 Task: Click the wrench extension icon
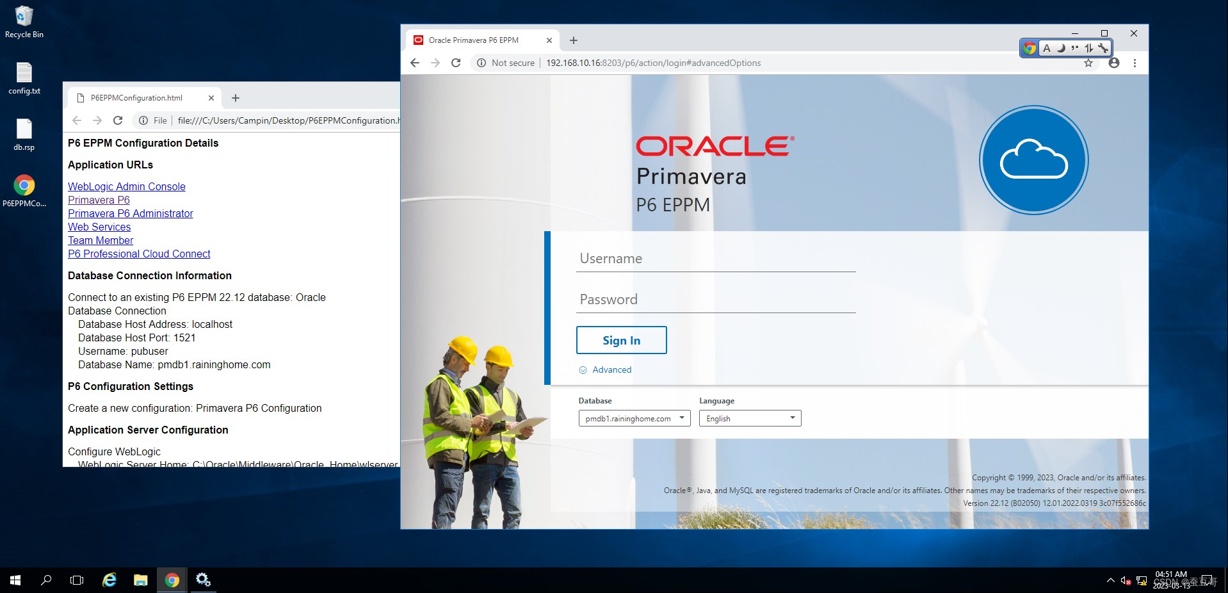pyautogui.click(x=1103, y=48)
